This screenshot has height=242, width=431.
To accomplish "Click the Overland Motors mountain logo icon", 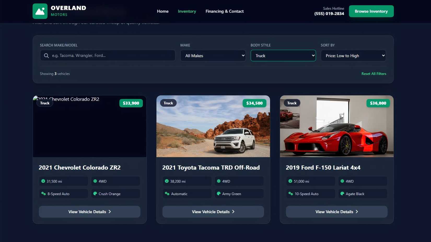I will [x=40, y=11].
